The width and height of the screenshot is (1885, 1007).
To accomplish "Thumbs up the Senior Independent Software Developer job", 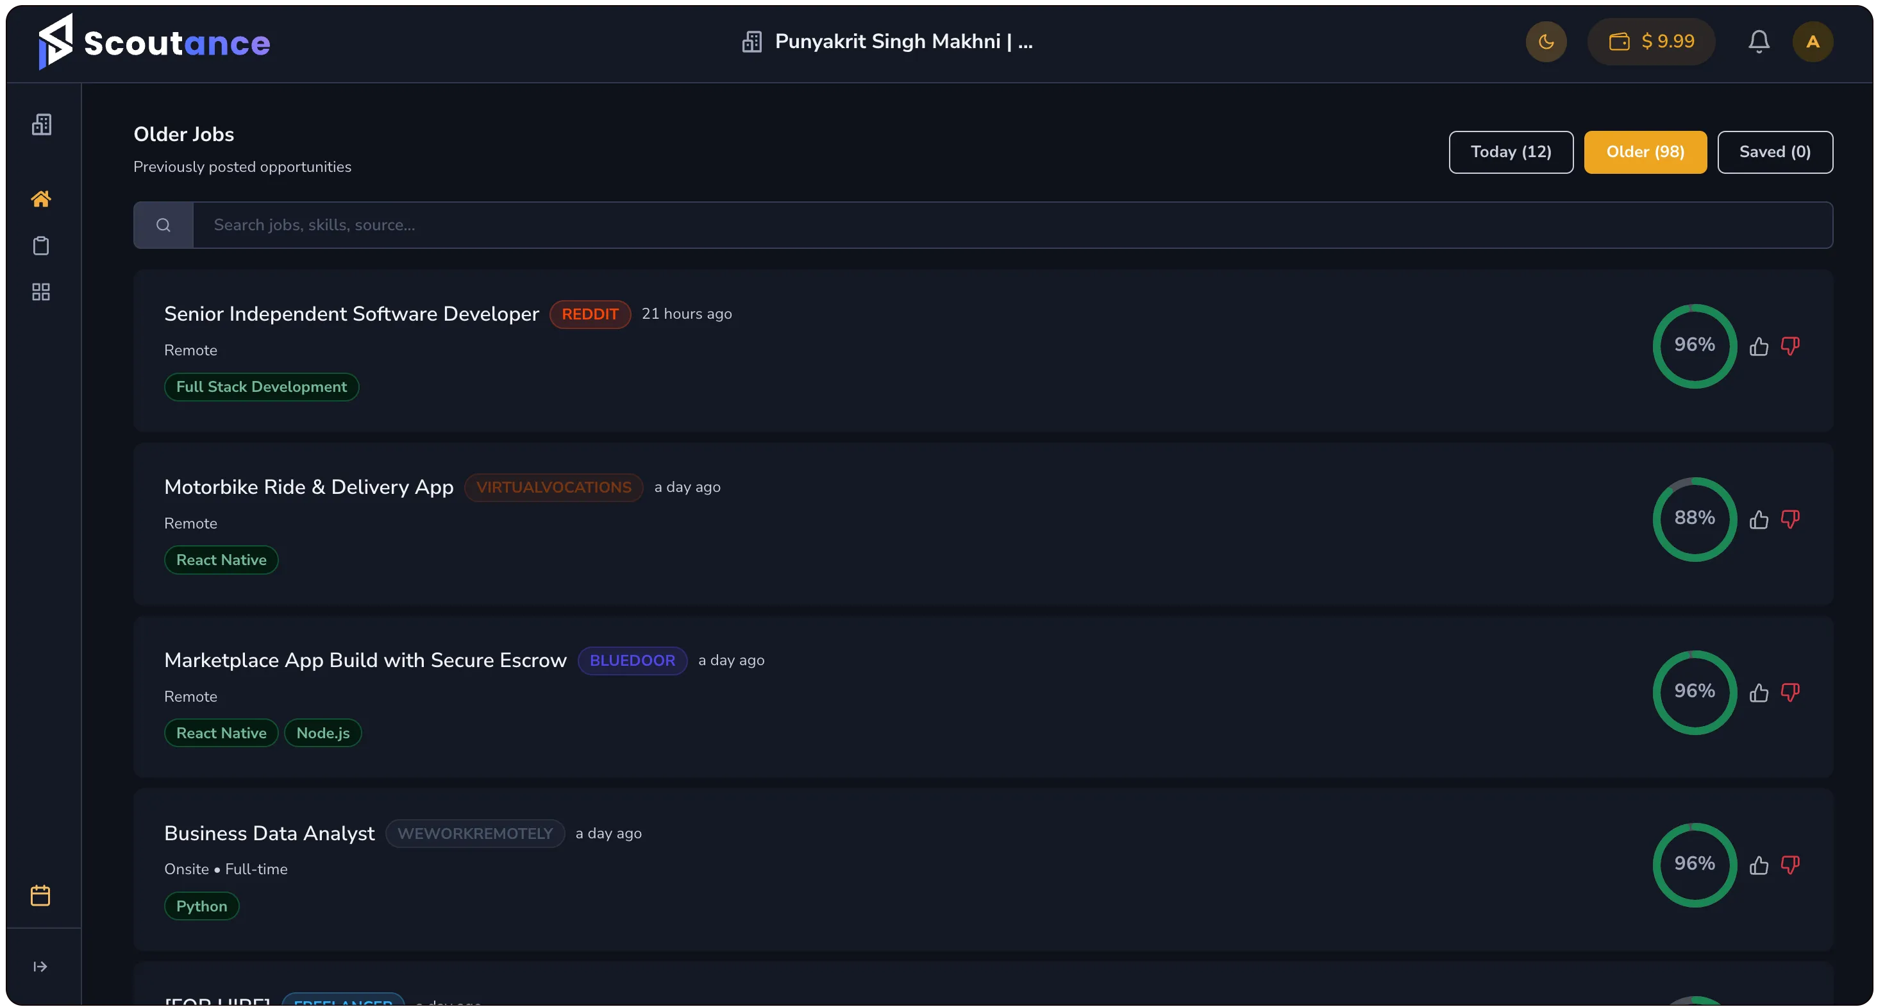I will pyautogui.click(x=1759, y=346).
